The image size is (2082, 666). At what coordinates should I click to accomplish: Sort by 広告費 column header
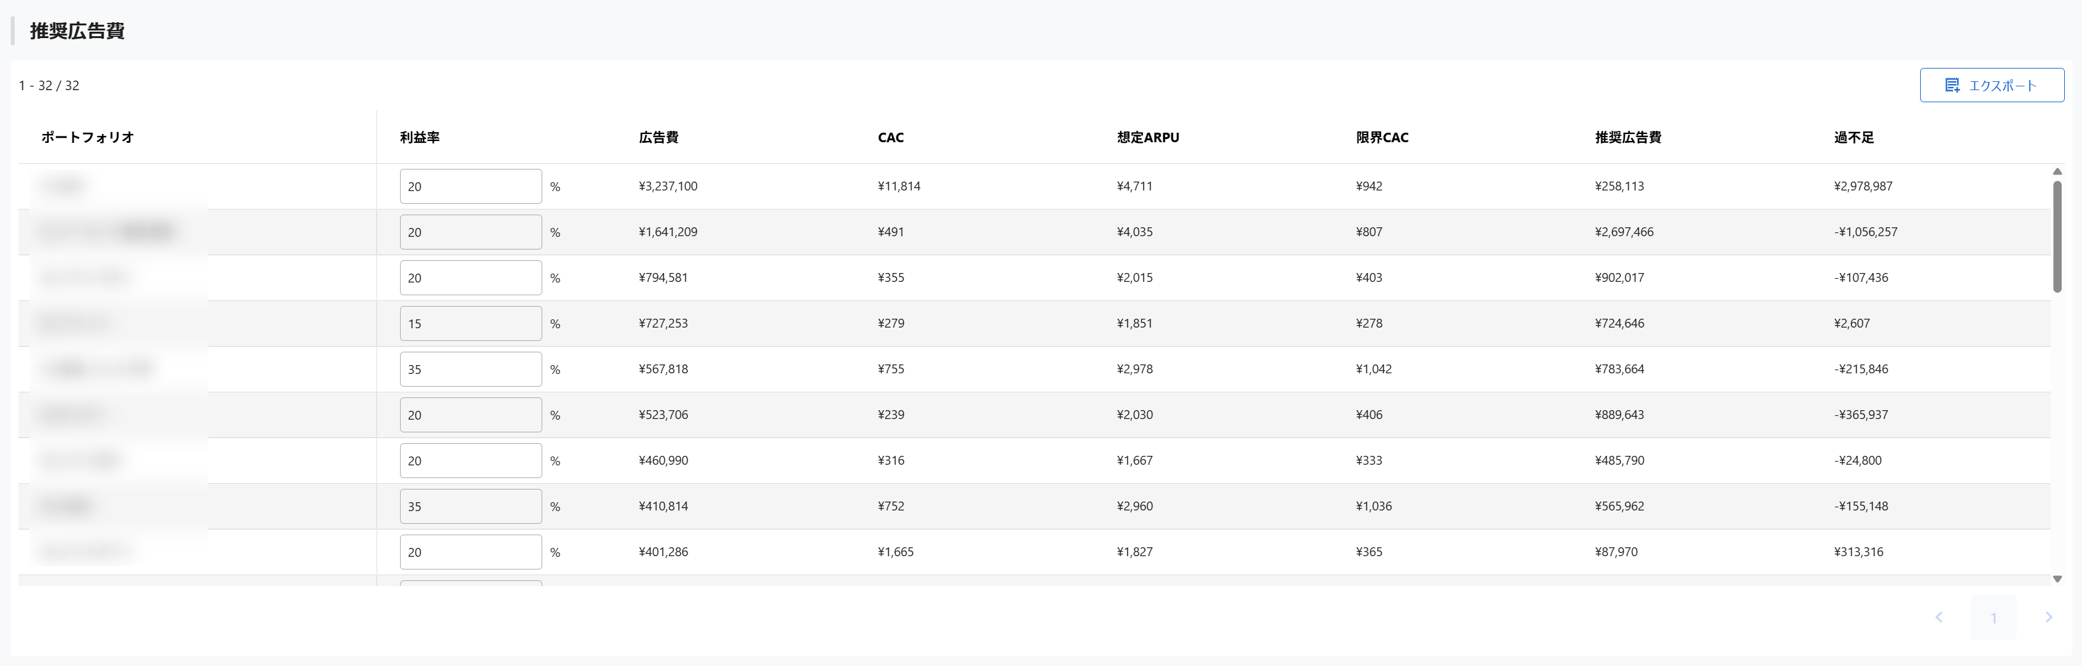[658, 137]
